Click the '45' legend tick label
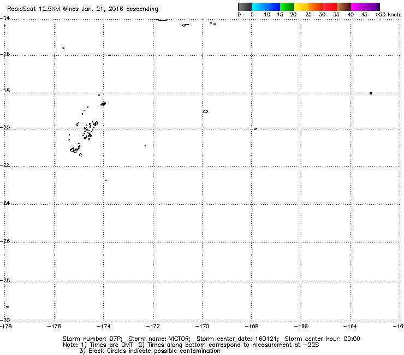Screen dimensions: 404x355 point(364,15)
